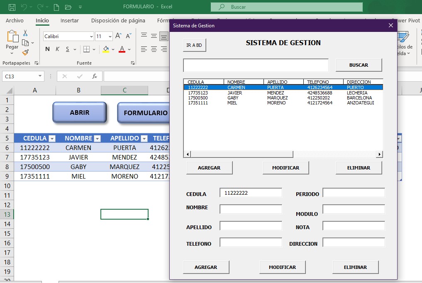This screenshot has width=422, height=283.
Task: Focus the NOMBRE input field in the form
Action: pos(251,209)
